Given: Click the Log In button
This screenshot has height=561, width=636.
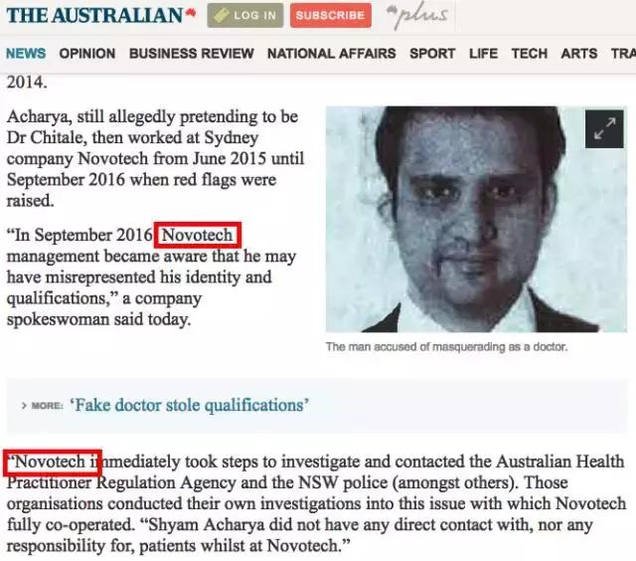Looking at the screenshot, I should (245, 16).
